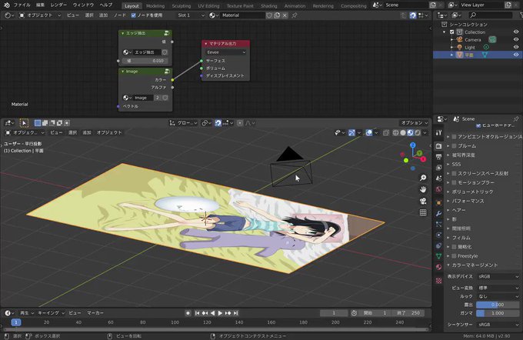Open the Active Tool and Workspace settings tab
Viewport: 523px width, 340px height.
[438, 132]
